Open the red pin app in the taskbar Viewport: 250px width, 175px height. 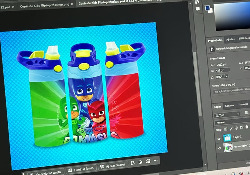241,173
